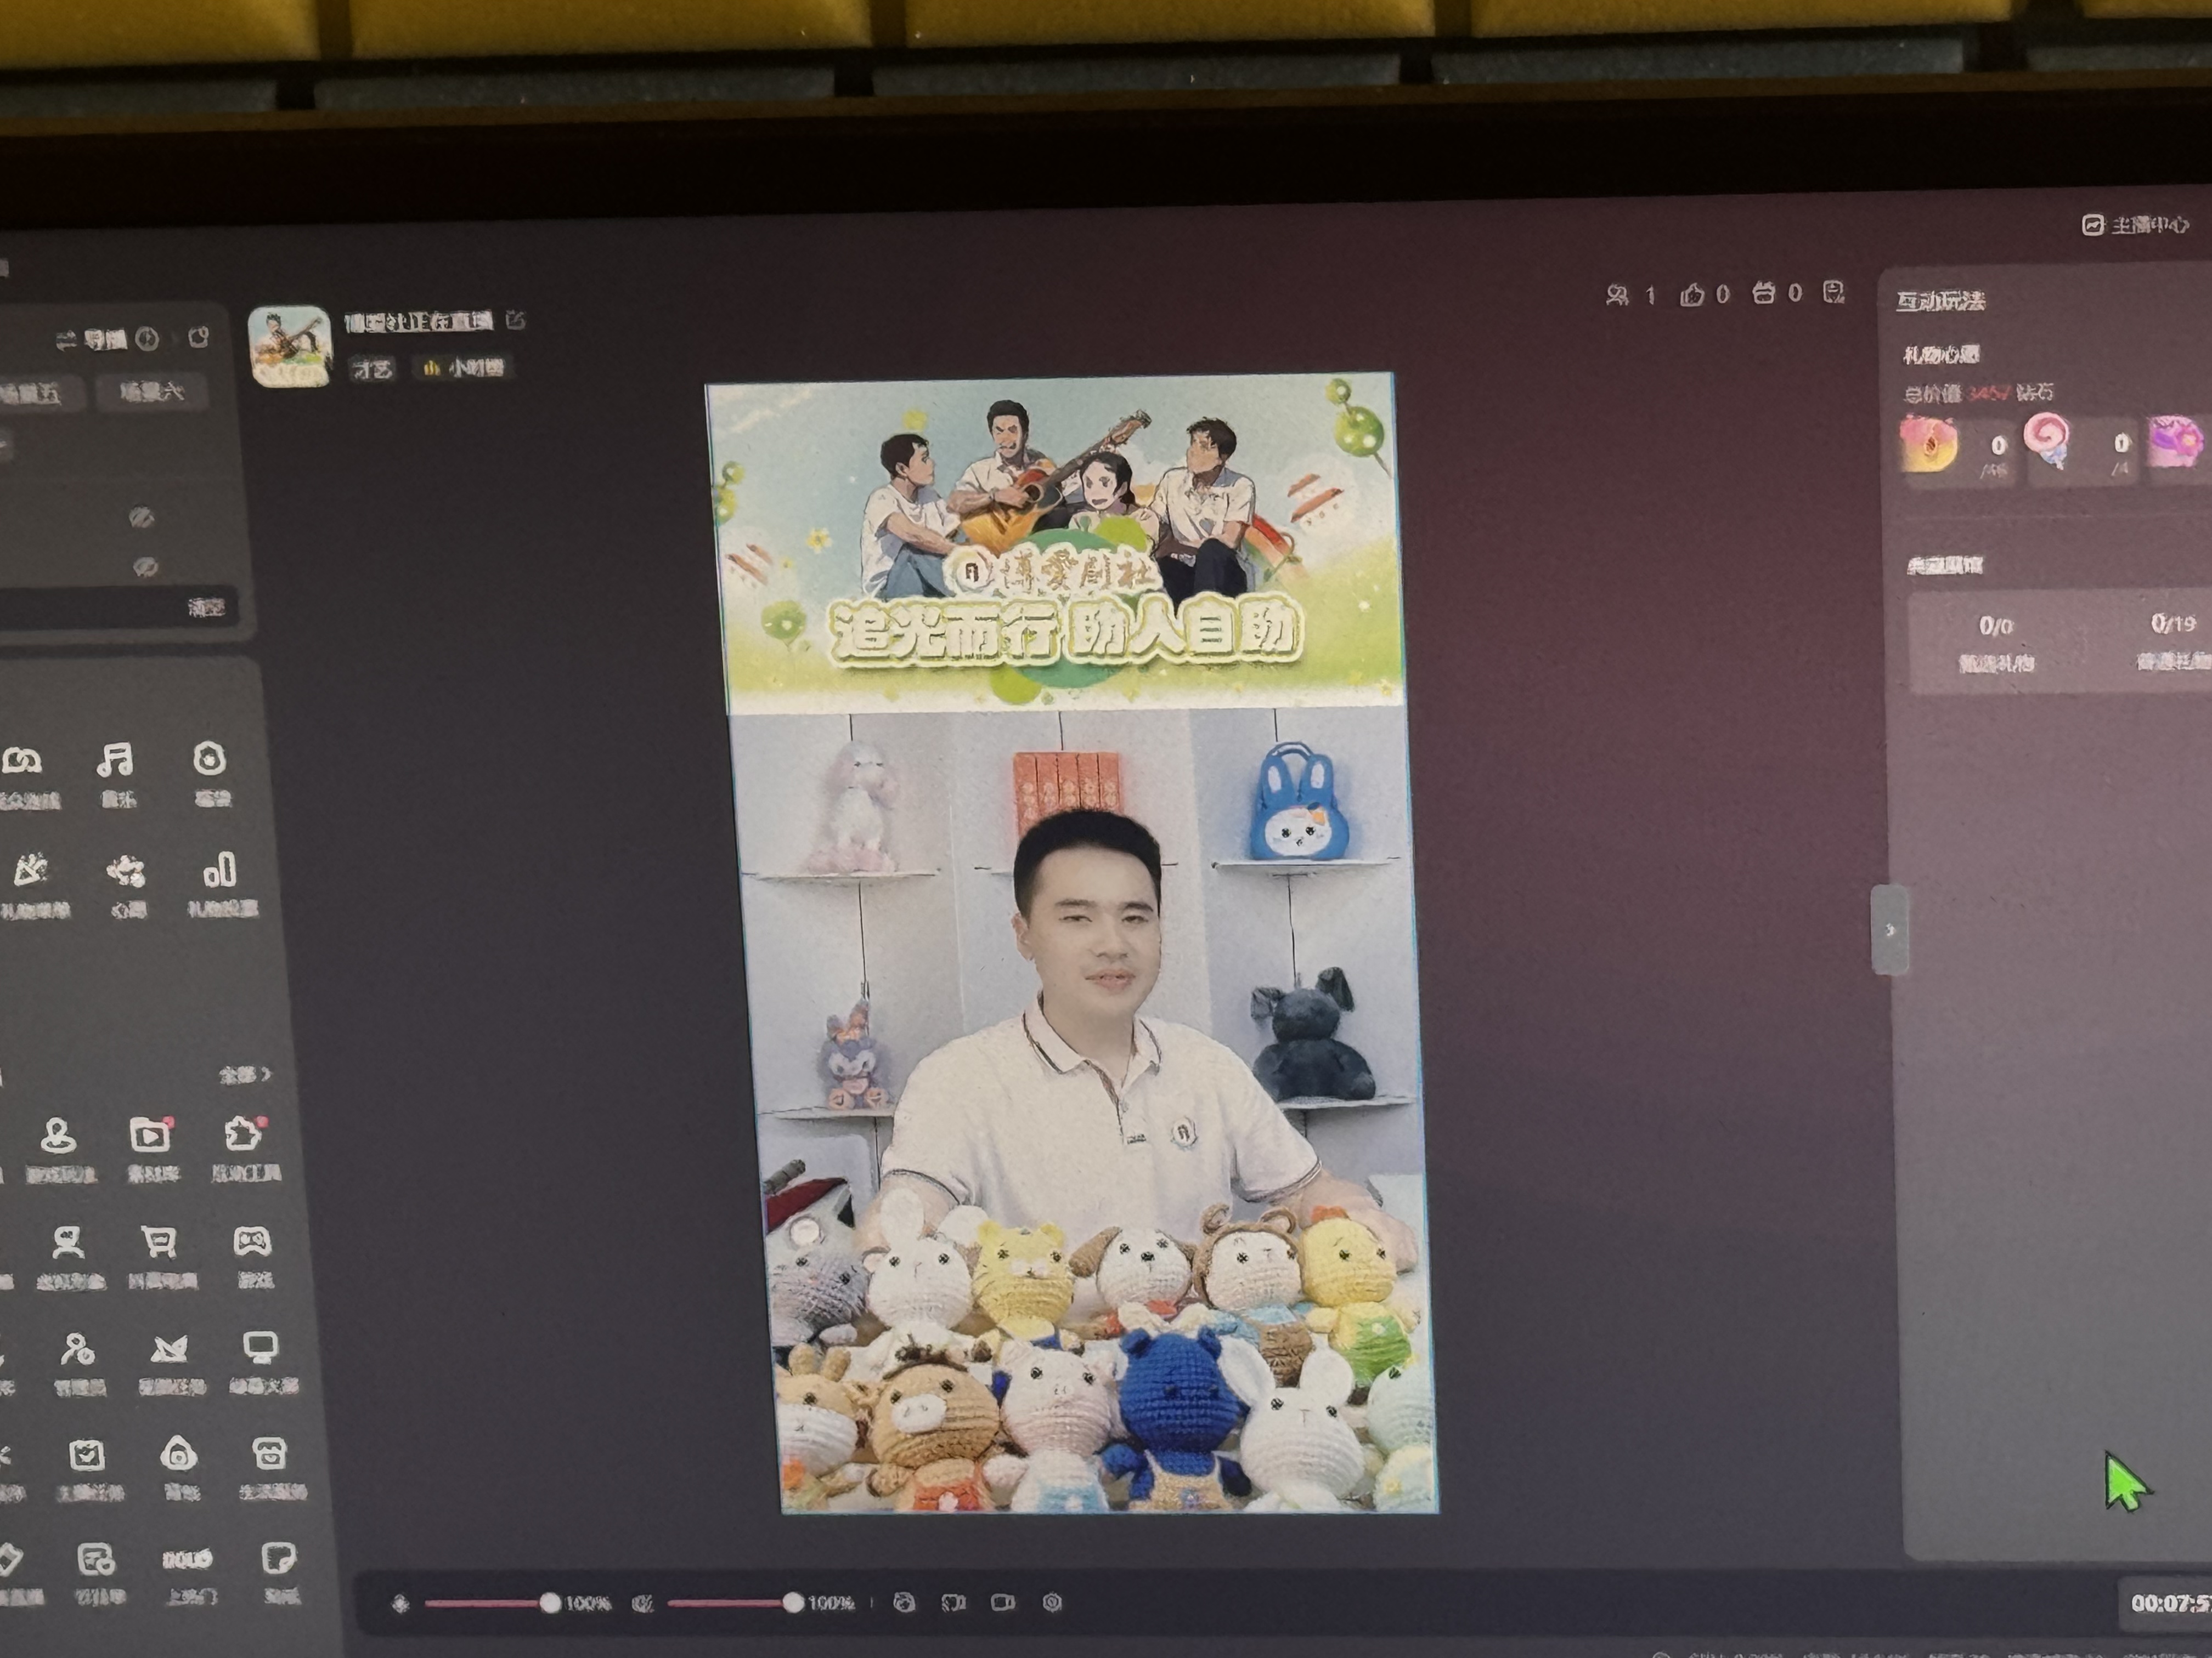Click the sticky note sticker icon
The image size is (2212, 1658).
(279, 1558)
